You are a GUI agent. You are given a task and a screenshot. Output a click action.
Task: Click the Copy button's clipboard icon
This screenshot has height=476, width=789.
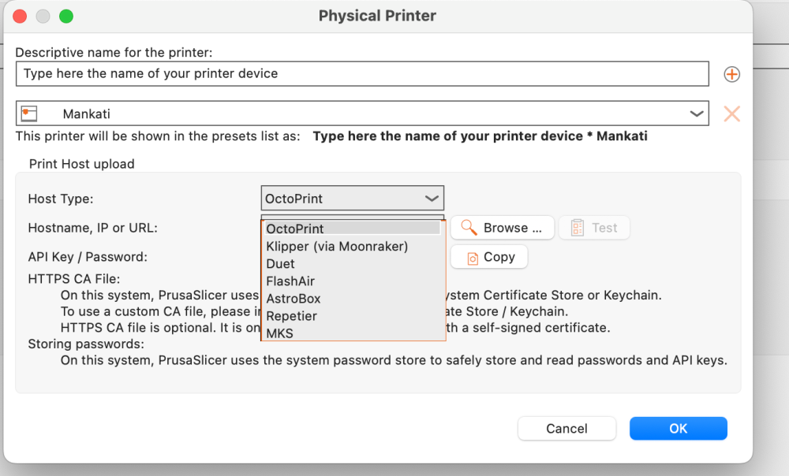point(473,257)
